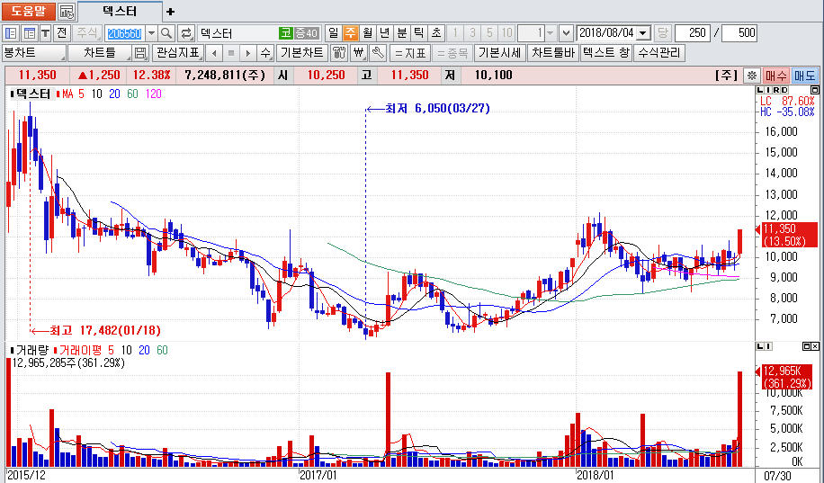Viewport: 824px width, 483px height.
Task: Select the 월 monthly period button
Action: [x=367, y=33]
